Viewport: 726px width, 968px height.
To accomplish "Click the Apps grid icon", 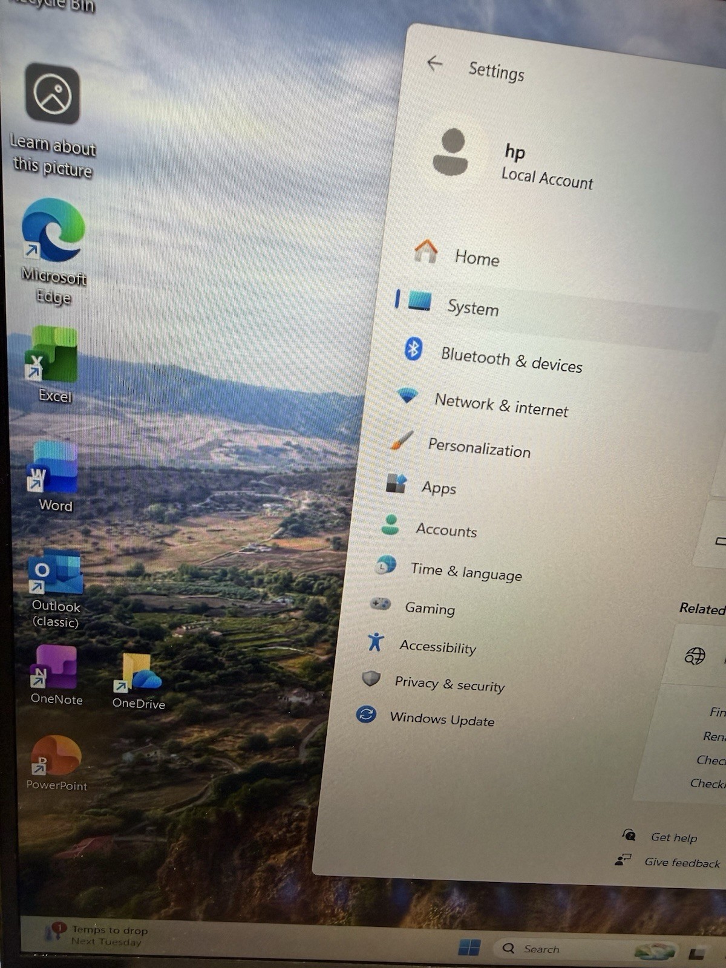I will [x=396, y=483].
